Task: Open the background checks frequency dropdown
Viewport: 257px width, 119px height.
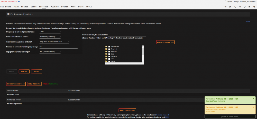Action: [50, 32]
